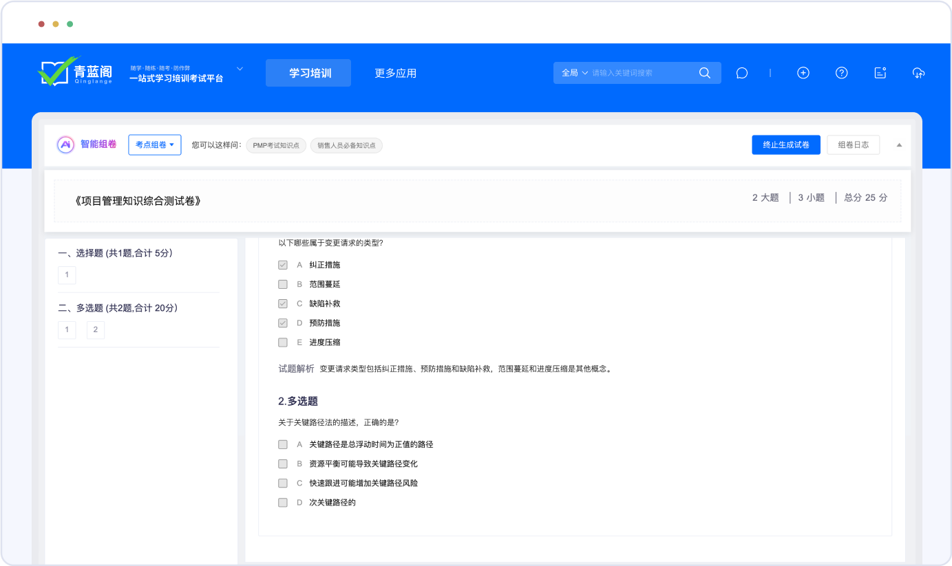Switch to the 学习培训 tab

click(x=308, y=73)
